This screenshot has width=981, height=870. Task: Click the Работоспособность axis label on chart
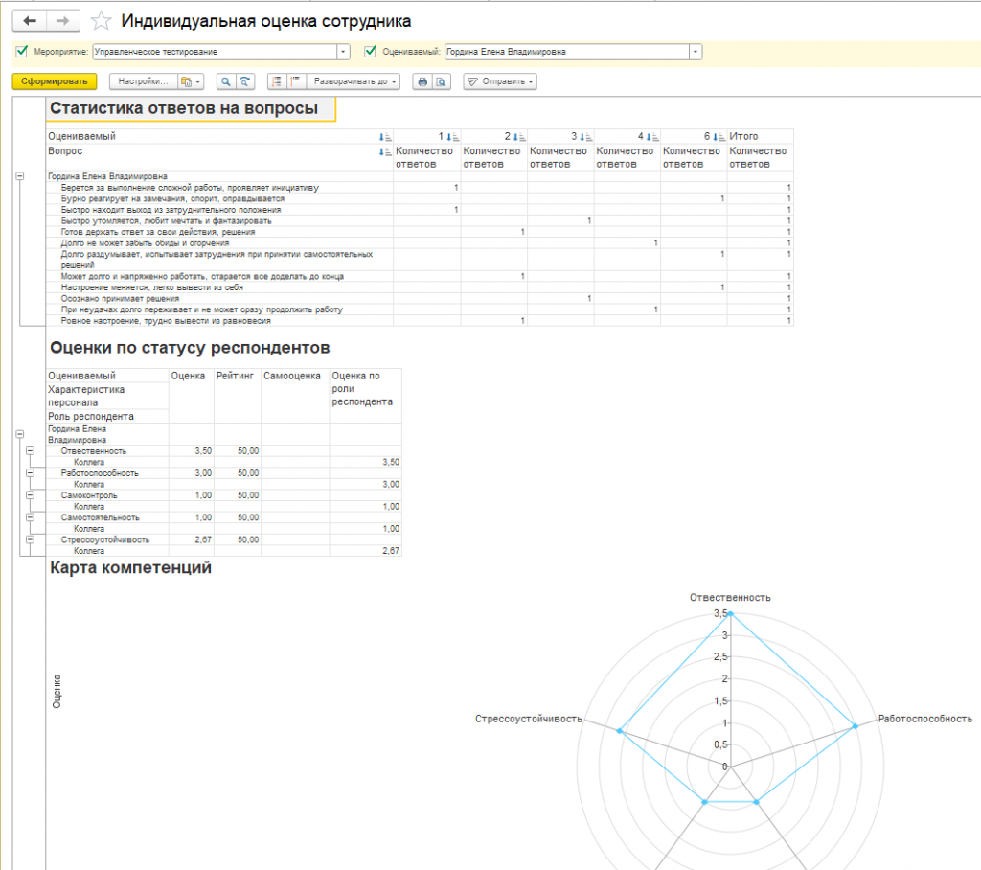tap(924, 720)
